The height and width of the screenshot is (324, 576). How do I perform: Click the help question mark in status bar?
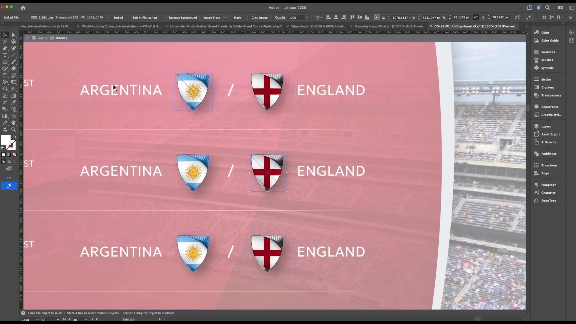[x=23, y=313]
